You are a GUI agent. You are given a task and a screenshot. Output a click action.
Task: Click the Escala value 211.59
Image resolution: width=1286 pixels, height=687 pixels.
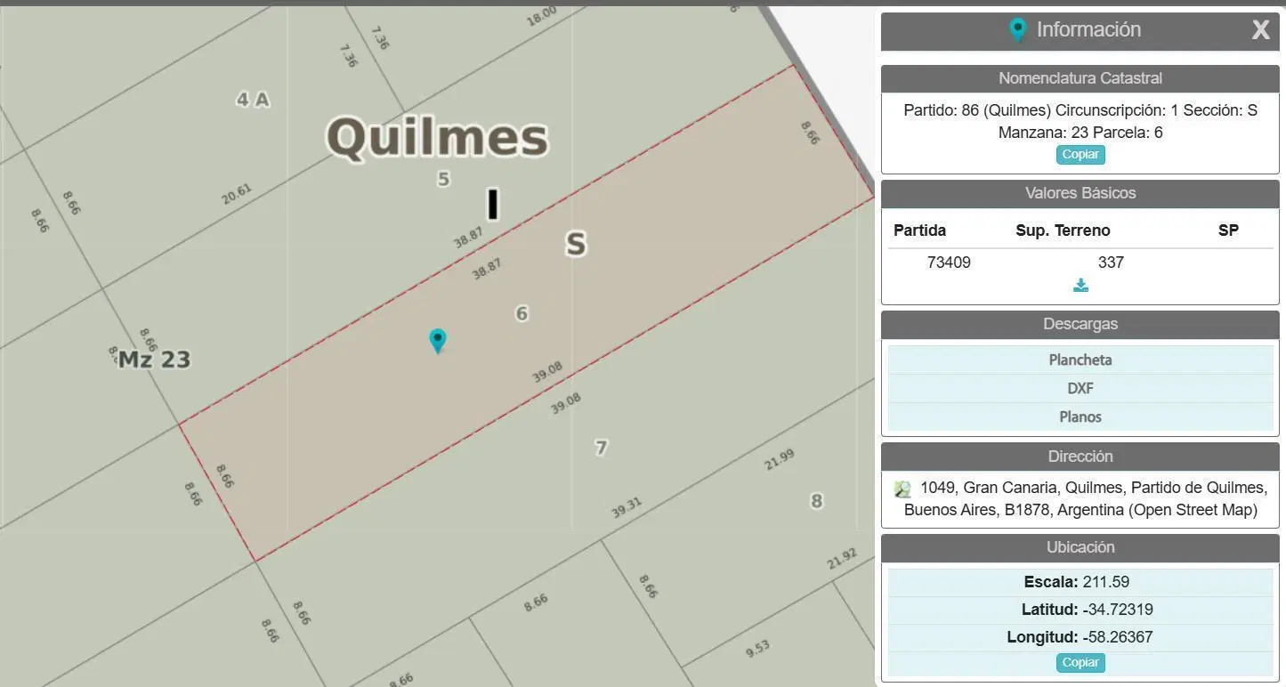point(1105,582)
